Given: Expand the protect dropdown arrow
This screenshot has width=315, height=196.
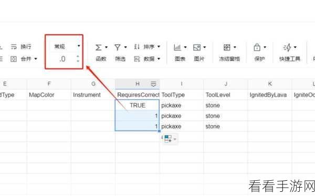Looking at the screenshot, I should click(x=265, y=47).
